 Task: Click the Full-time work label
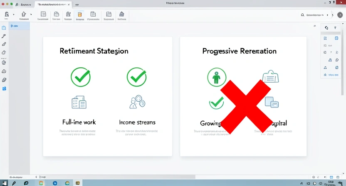point(79,122)
